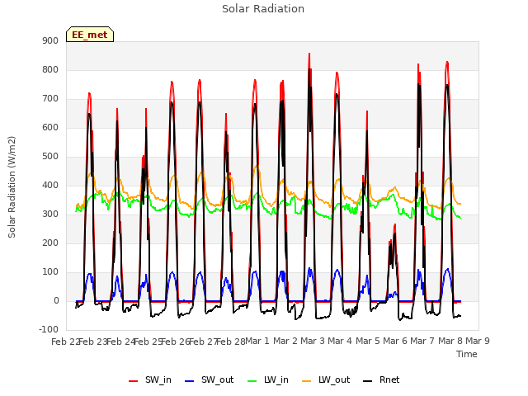Click the Mar 2 x-axis label

click(285, 341)
